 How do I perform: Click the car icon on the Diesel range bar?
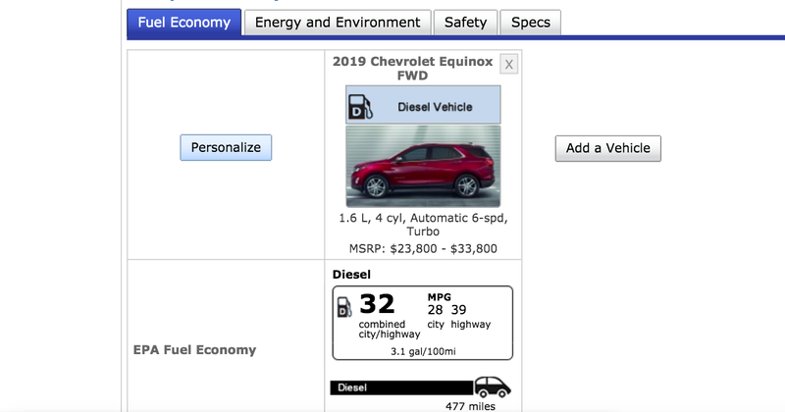click(493, 386)
